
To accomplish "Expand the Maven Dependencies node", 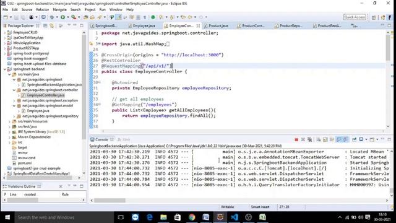I will (9, 137).
